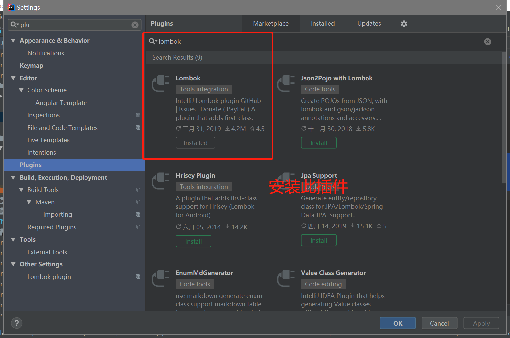The image size is (510, 338).
Task: Open the EnumMdGenerator plugin title
Action: (204, 273)
